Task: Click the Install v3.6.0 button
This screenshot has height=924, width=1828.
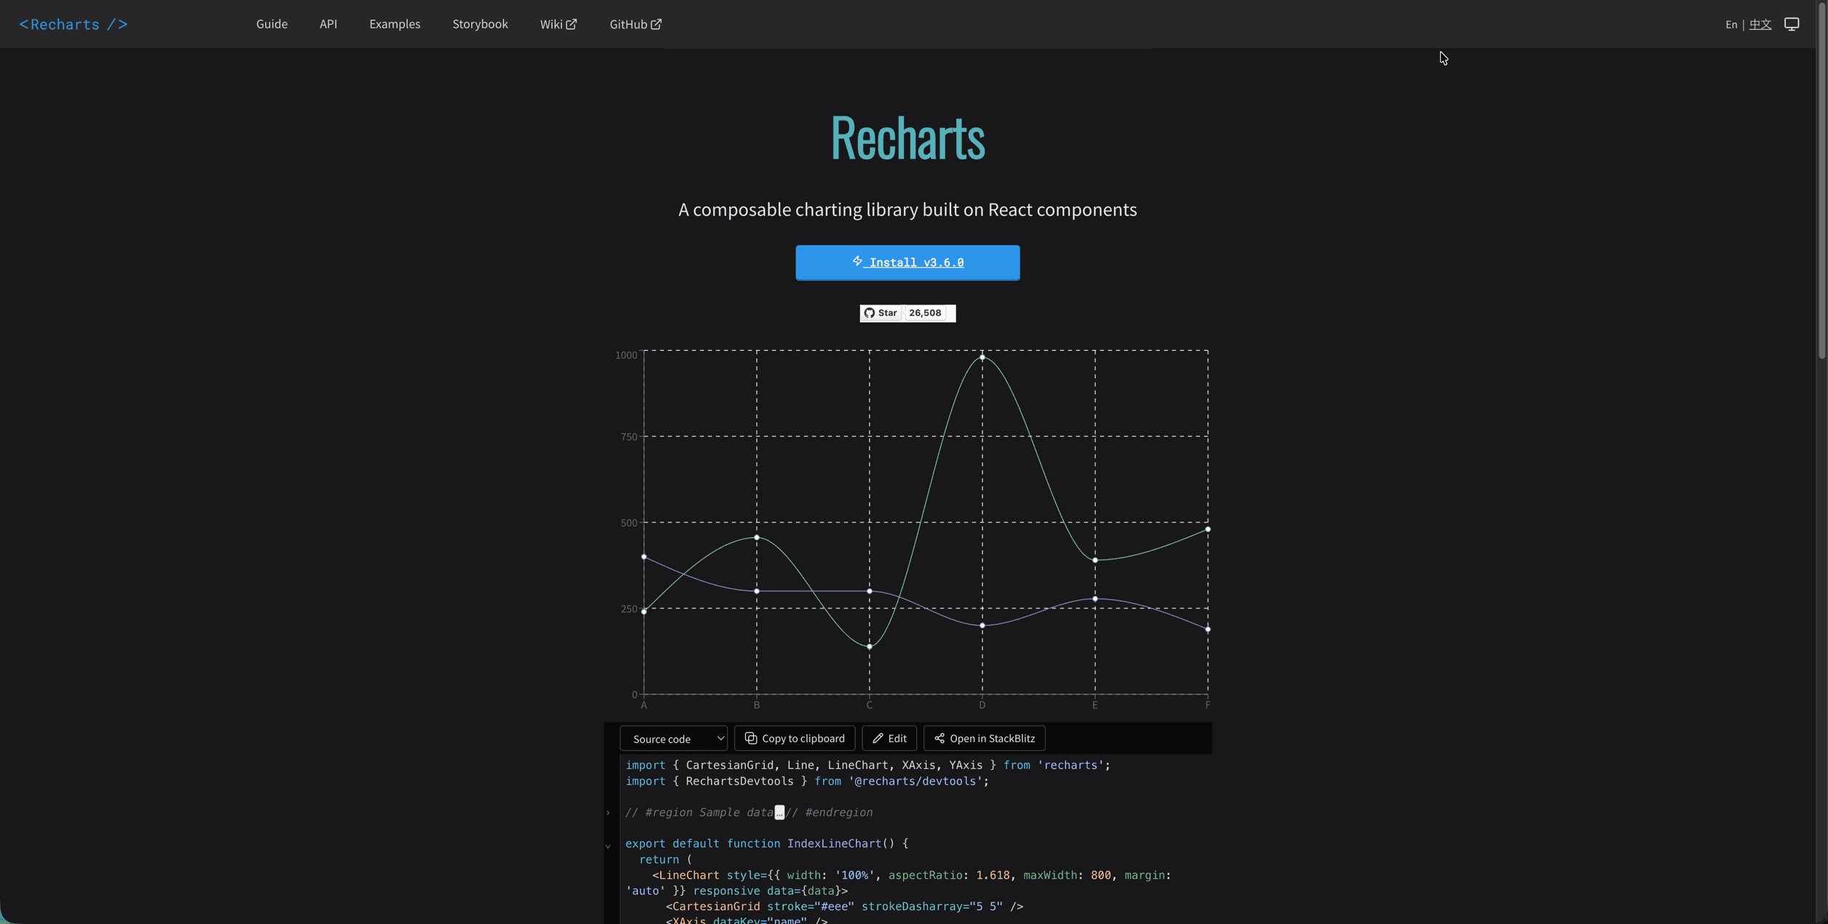Action: coord(907,262)
